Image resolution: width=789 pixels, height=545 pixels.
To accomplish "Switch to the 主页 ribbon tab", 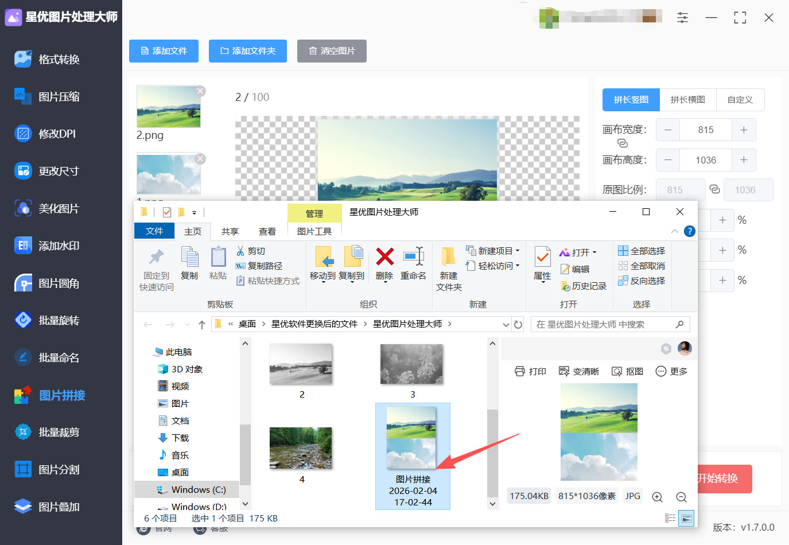I will [x=193, y=231].
